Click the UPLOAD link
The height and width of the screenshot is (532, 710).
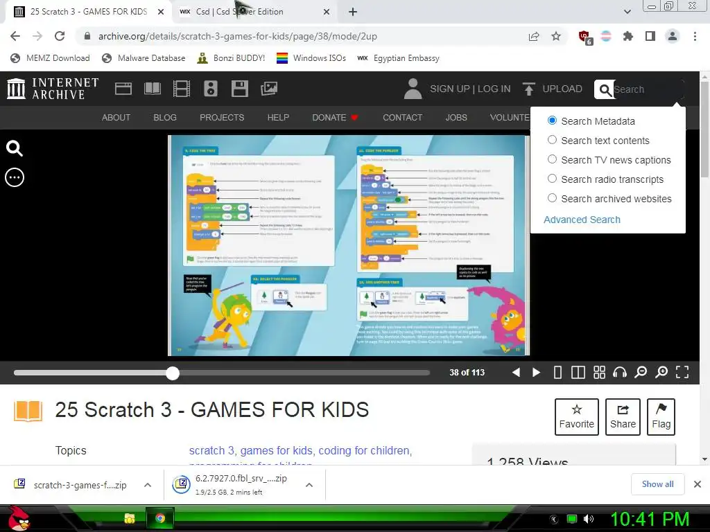(x=562, y=89)
